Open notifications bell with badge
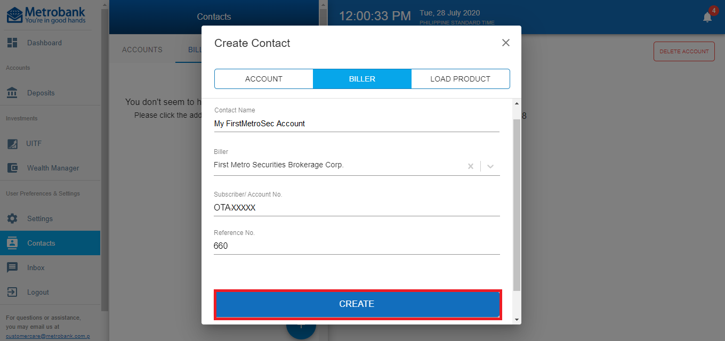The image size is (725, 341). coord(707,17)
